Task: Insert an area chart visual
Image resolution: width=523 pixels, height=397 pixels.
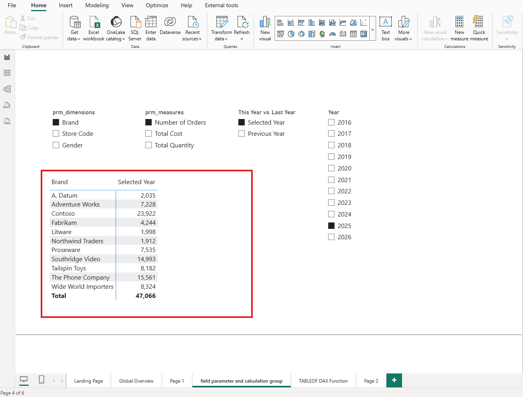Action: tap(353, 22)
